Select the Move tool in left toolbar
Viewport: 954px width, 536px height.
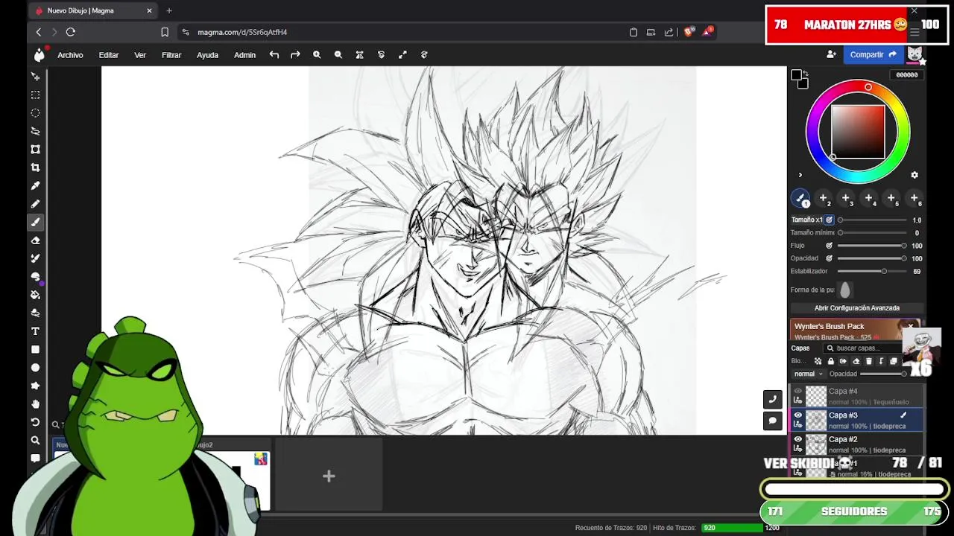pos(35,77)
